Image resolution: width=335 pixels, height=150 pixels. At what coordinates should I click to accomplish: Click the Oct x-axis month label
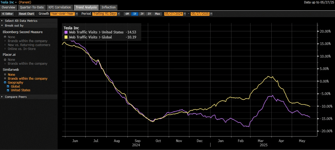point(158,141)
